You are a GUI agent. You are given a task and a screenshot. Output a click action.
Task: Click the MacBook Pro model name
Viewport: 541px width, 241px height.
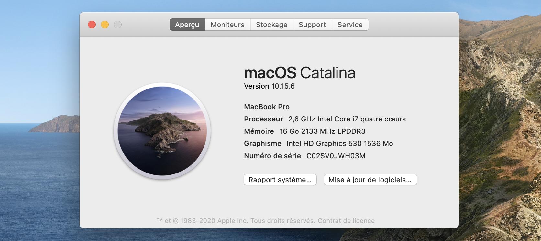[267, 107]
